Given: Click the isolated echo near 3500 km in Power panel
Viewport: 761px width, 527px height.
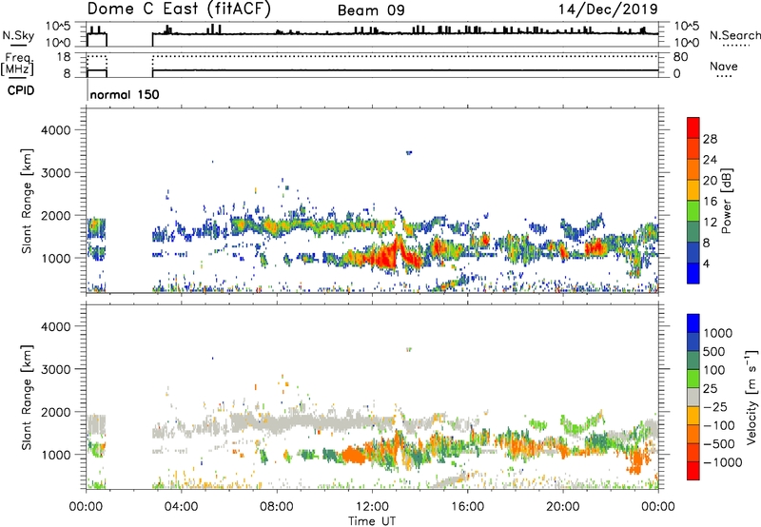Looking at the screenshot, I should pyautogui.click(x=409, y=152).
